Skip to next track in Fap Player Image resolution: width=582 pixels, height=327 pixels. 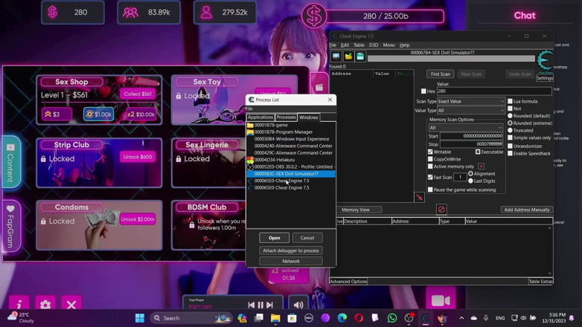270,305
